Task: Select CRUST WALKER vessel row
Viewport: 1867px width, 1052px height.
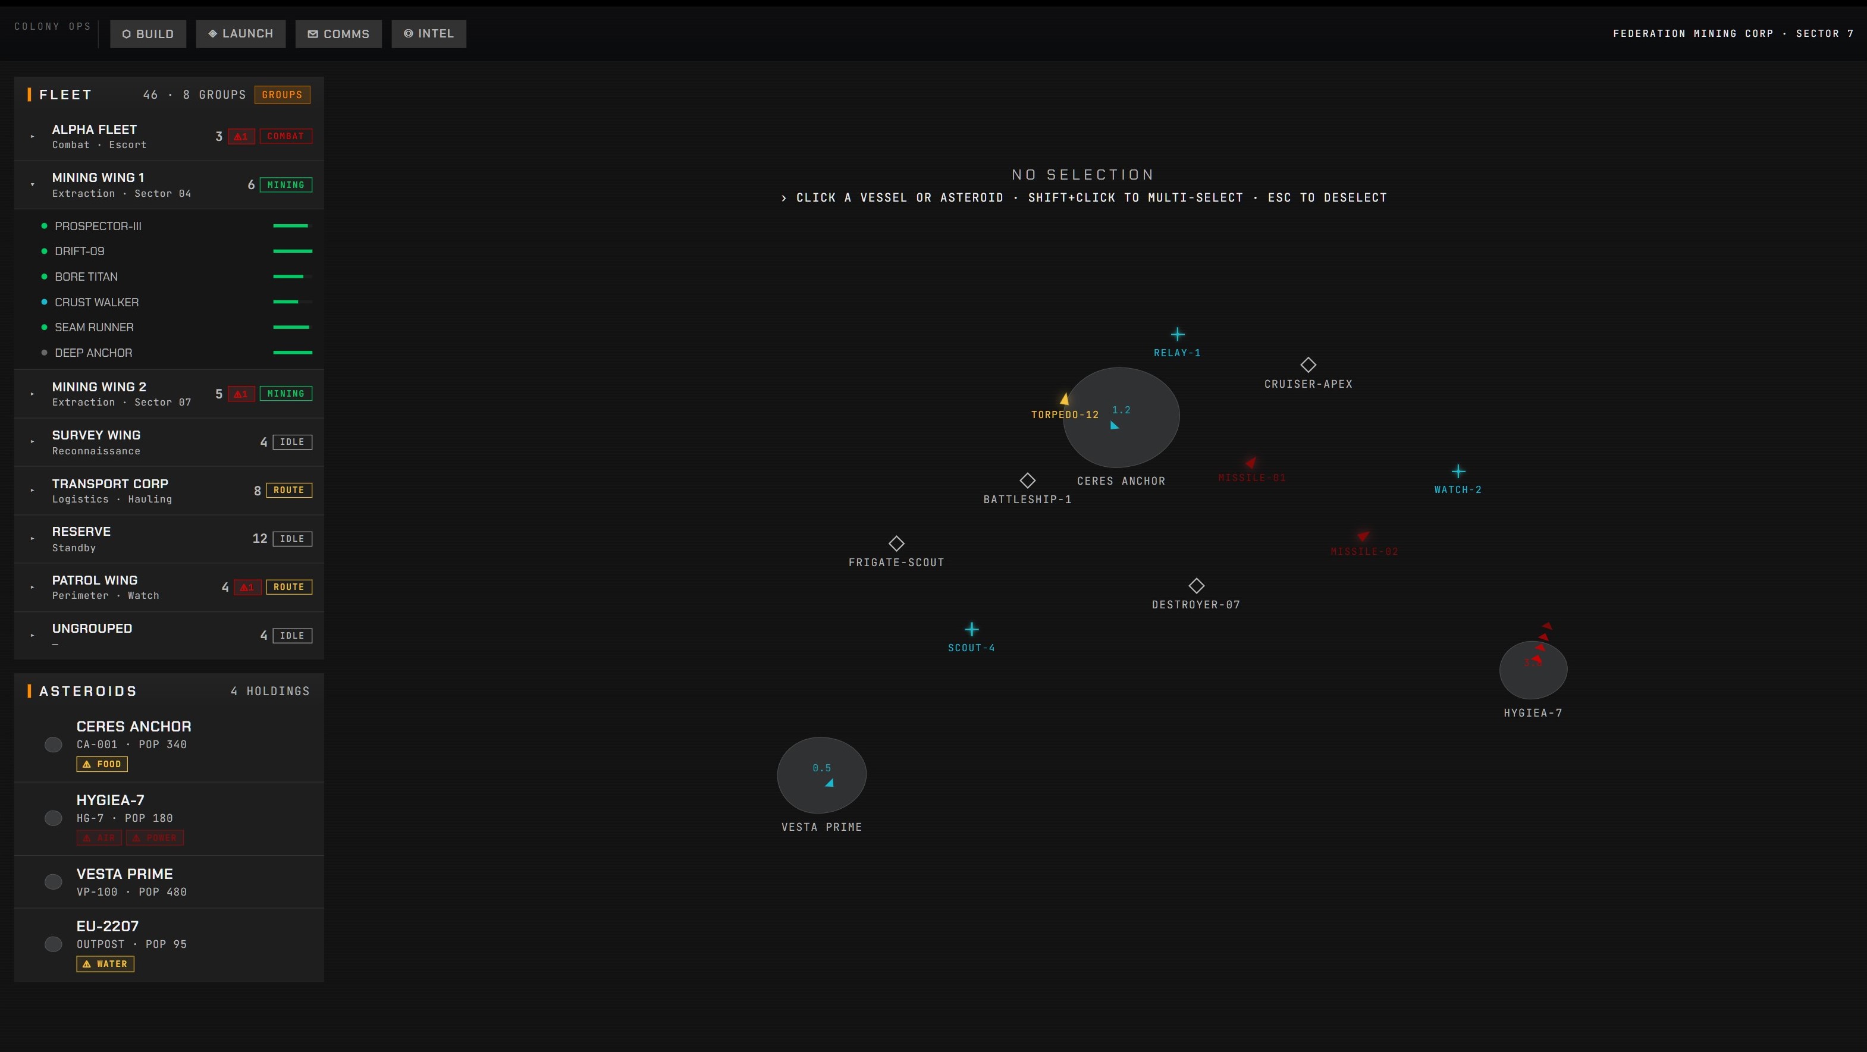Action: [169, 302]
